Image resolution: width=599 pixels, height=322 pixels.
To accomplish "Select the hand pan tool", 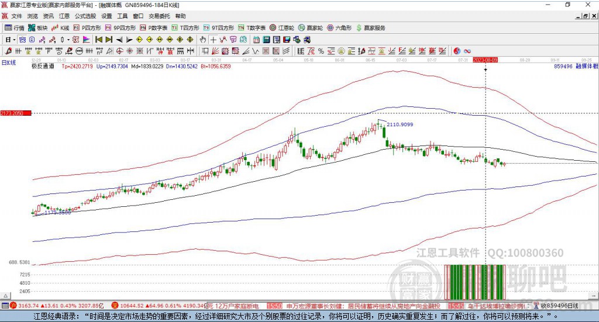I will (x=203, y=40).
